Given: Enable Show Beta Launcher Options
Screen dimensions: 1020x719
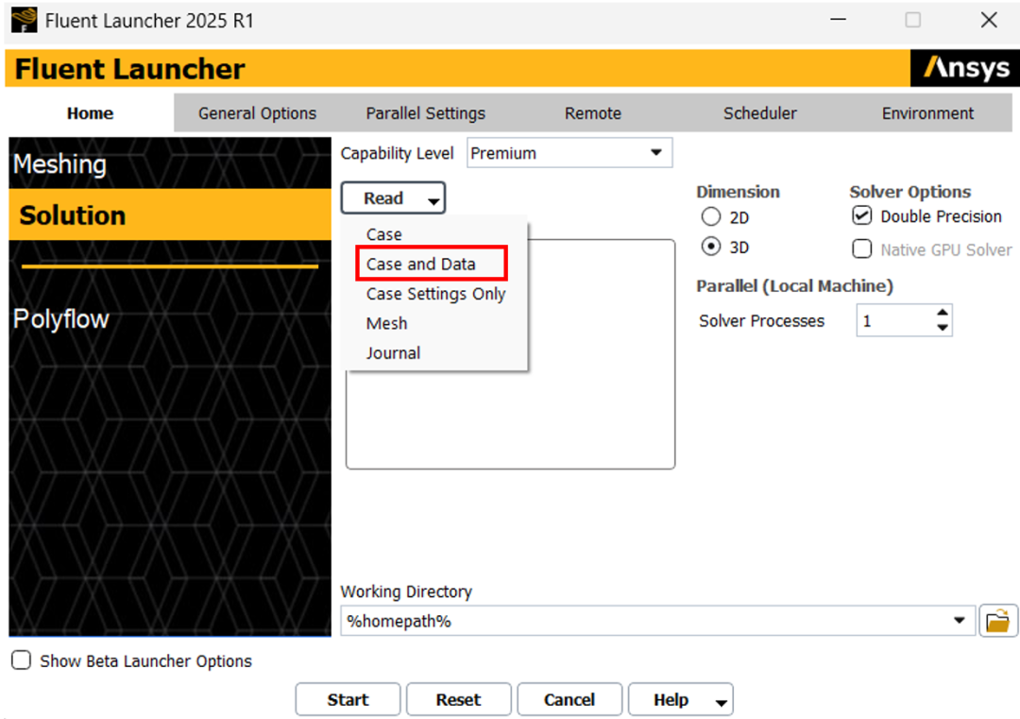Looking at the screenshot, I should coord(22,660).
